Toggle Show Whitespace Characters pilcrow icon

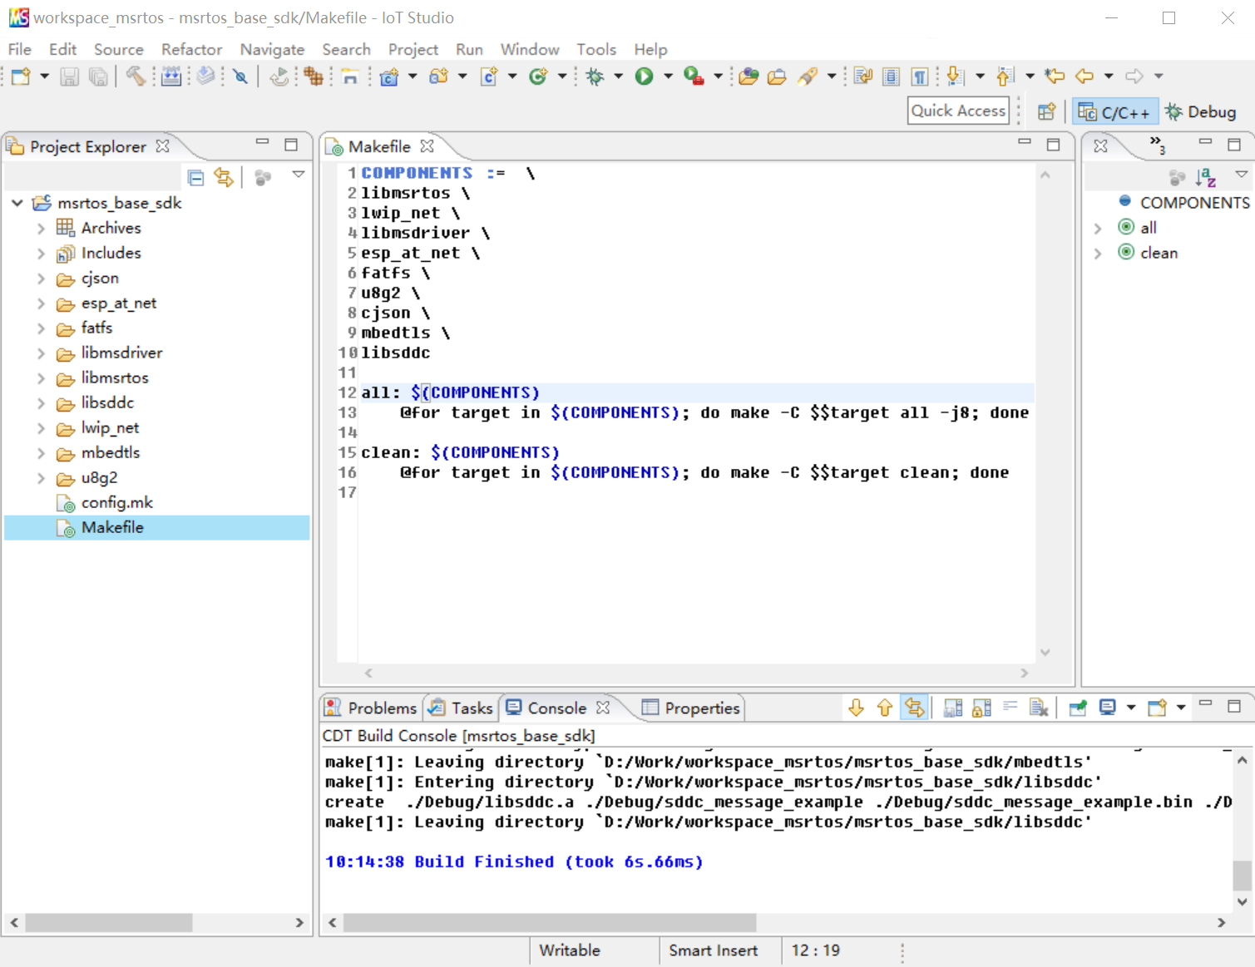coord(920,76)
